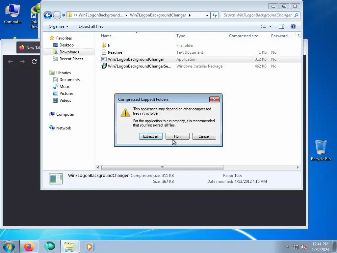Viewport: 337px width, 253px height.
Task: Select the Win7LogonBackgroundChangerSe installer package icon
Action: click(x=104, y=66)
